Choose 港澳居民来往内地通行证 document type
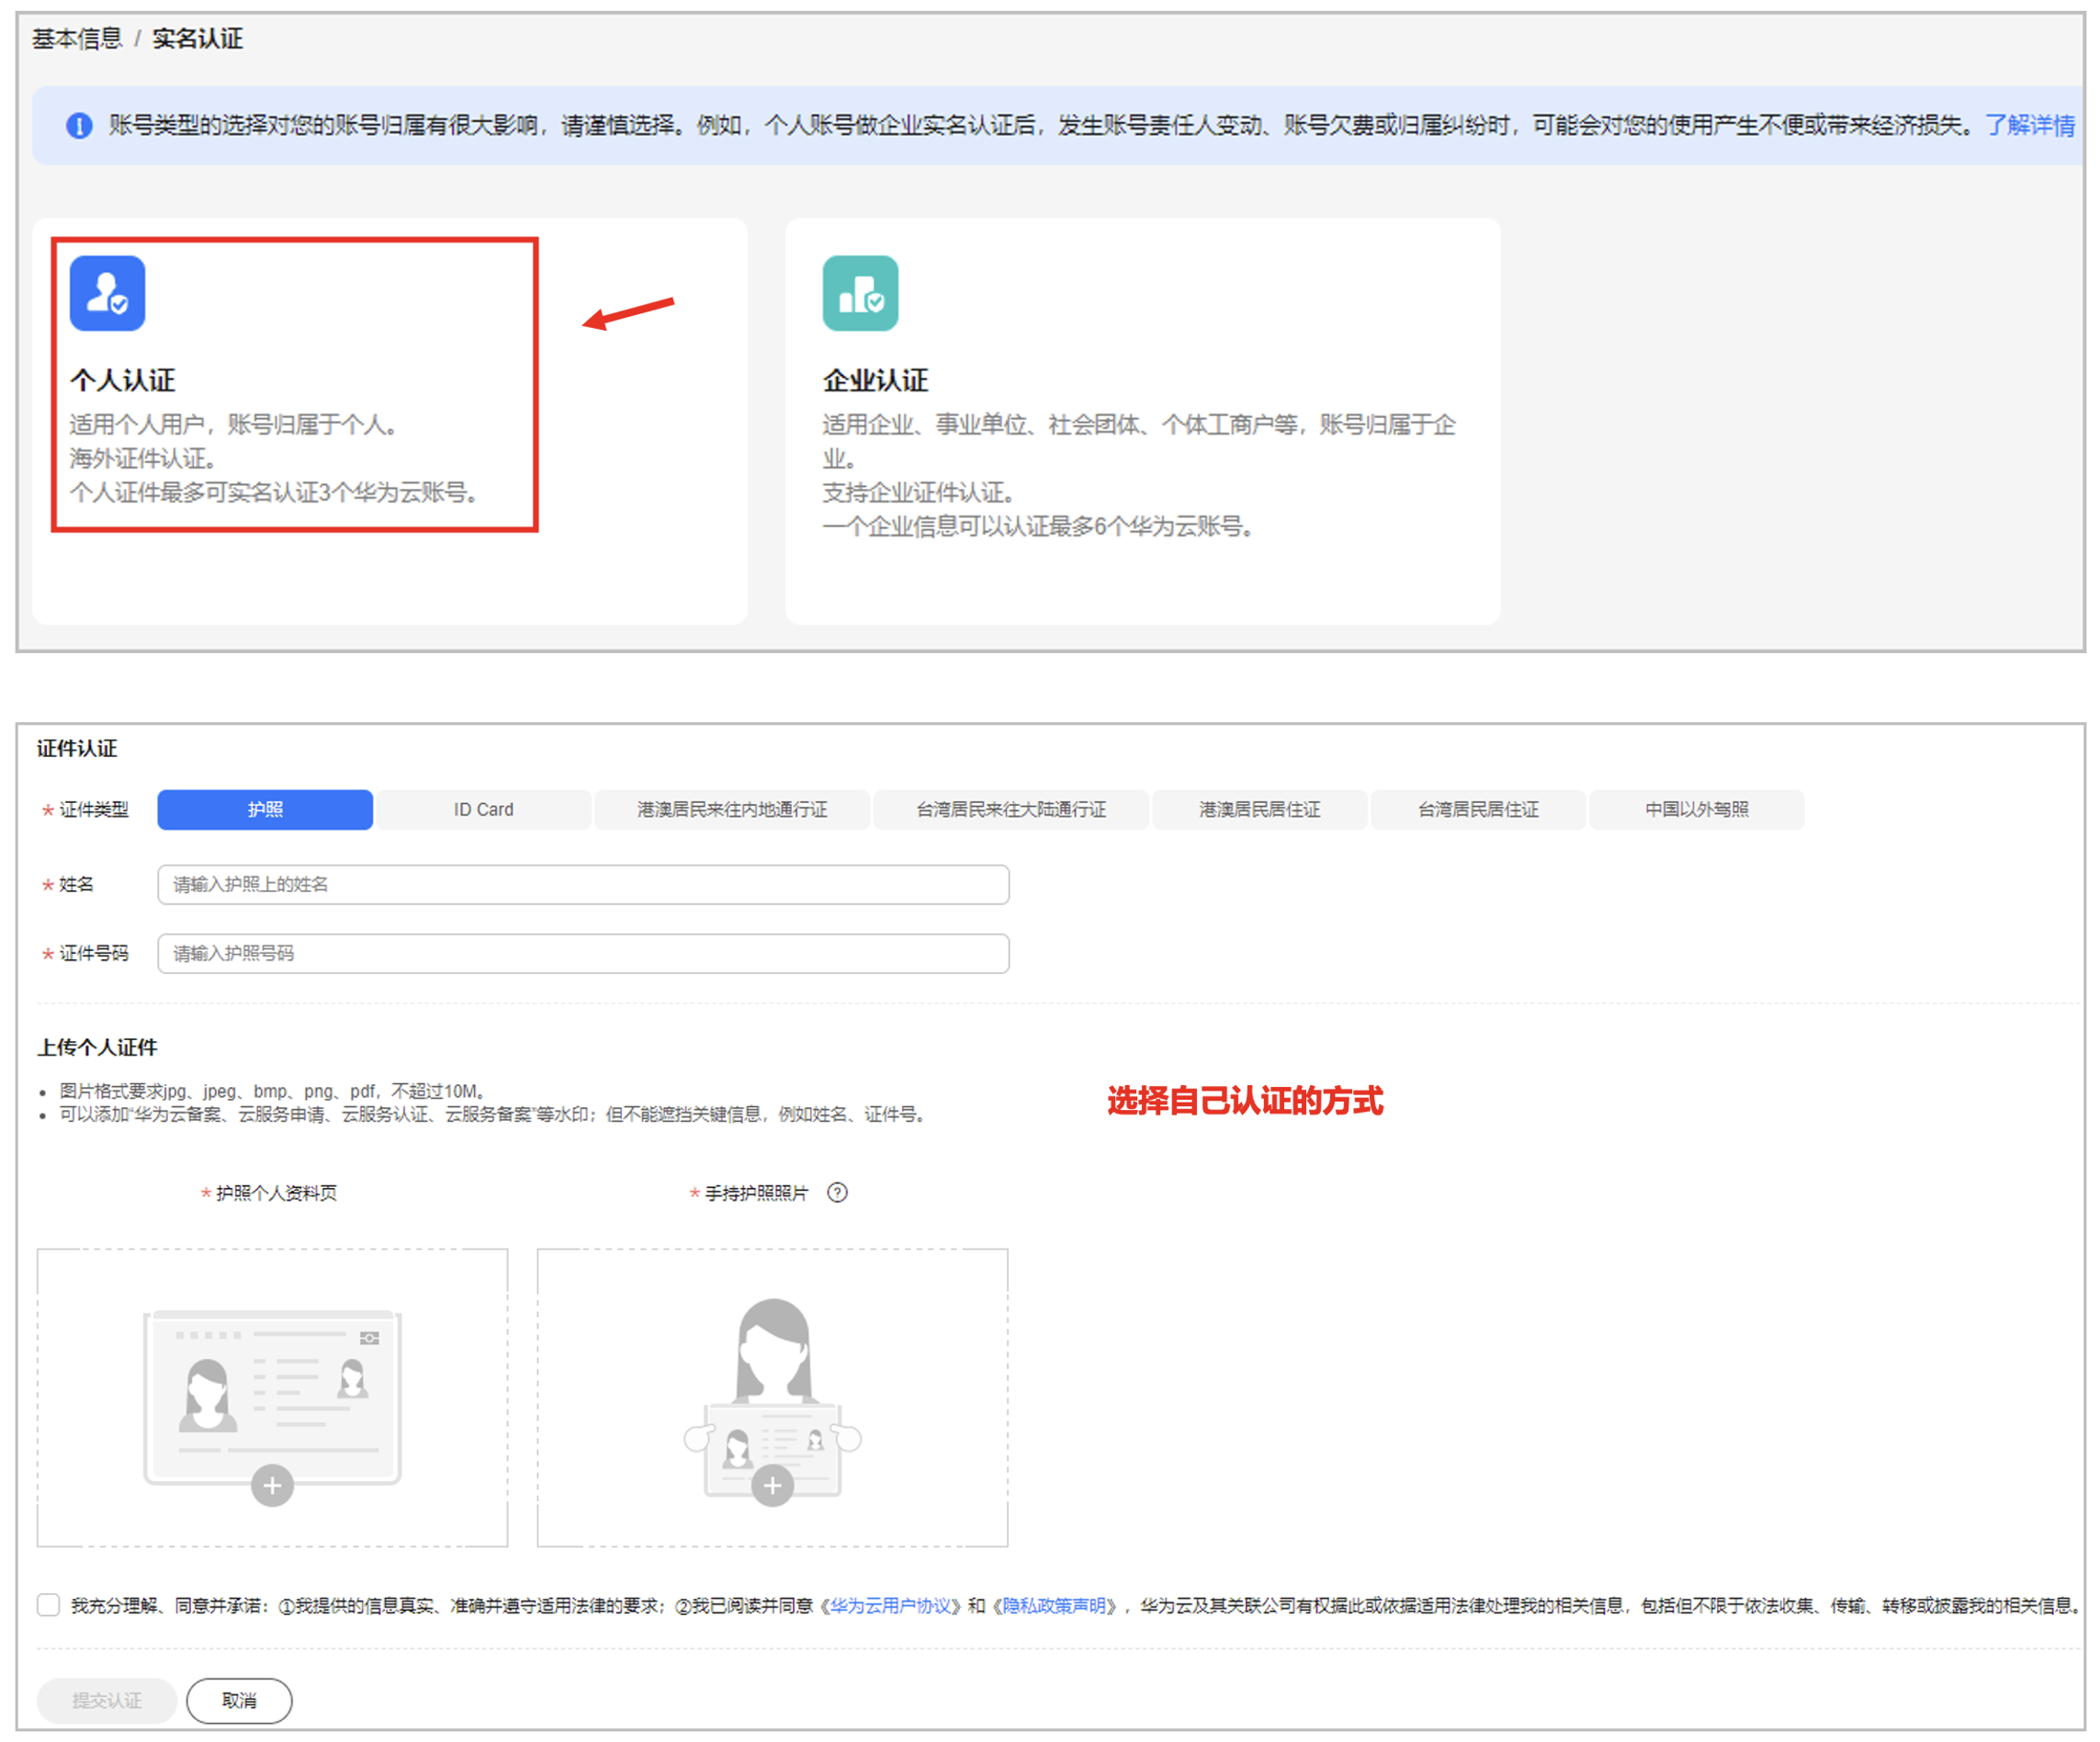Image resolution: width=2100 pixels, height=1742 pixels. (732, 809)
